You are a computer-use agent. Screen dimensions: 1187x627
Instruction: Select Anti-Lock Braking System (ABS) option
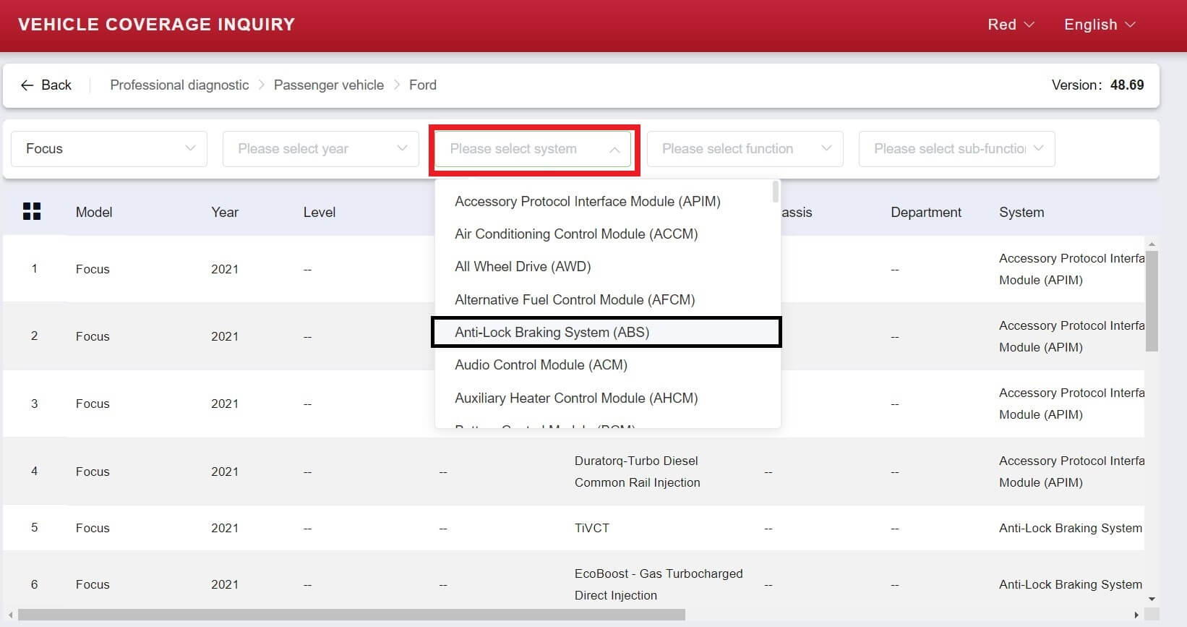coord(552,333)
